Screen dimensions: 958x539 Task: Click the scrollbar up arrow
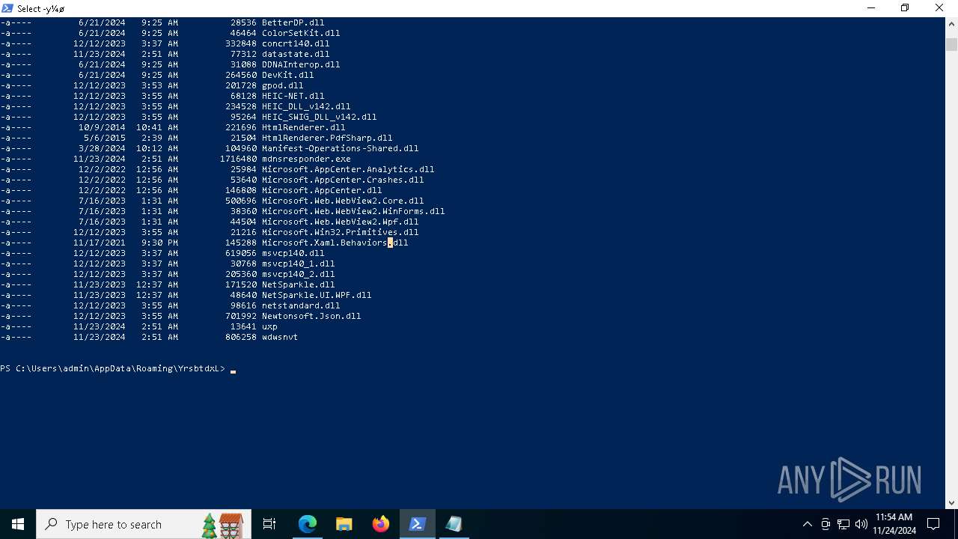point(951,23)
